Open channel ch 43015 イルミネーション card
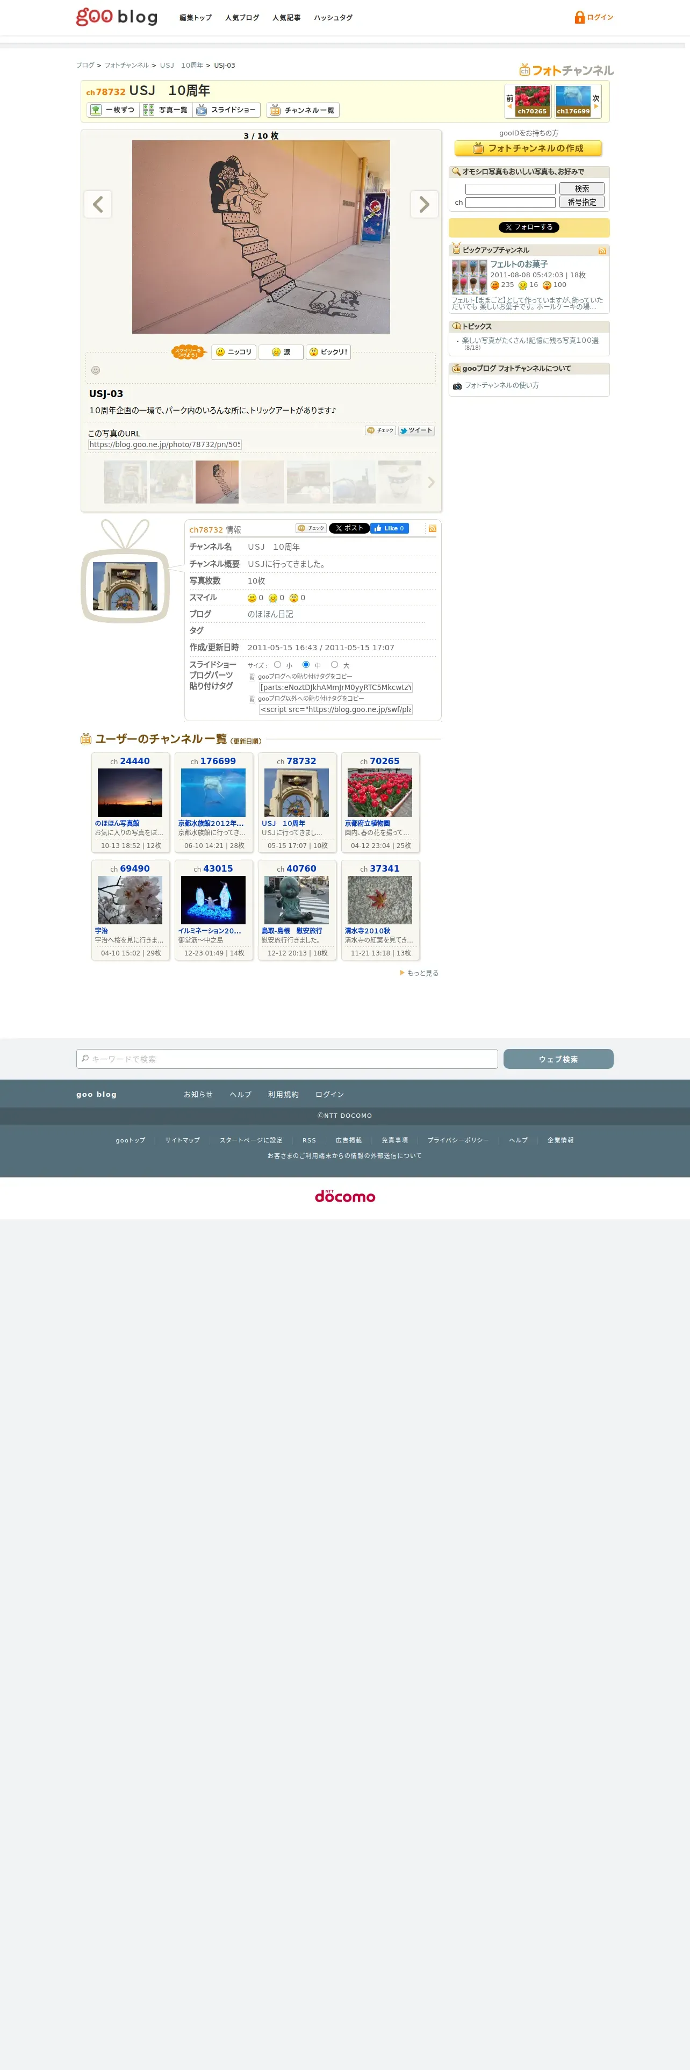Image resolution: width=690 pixels, height=2070 pixels. [214, 910]
